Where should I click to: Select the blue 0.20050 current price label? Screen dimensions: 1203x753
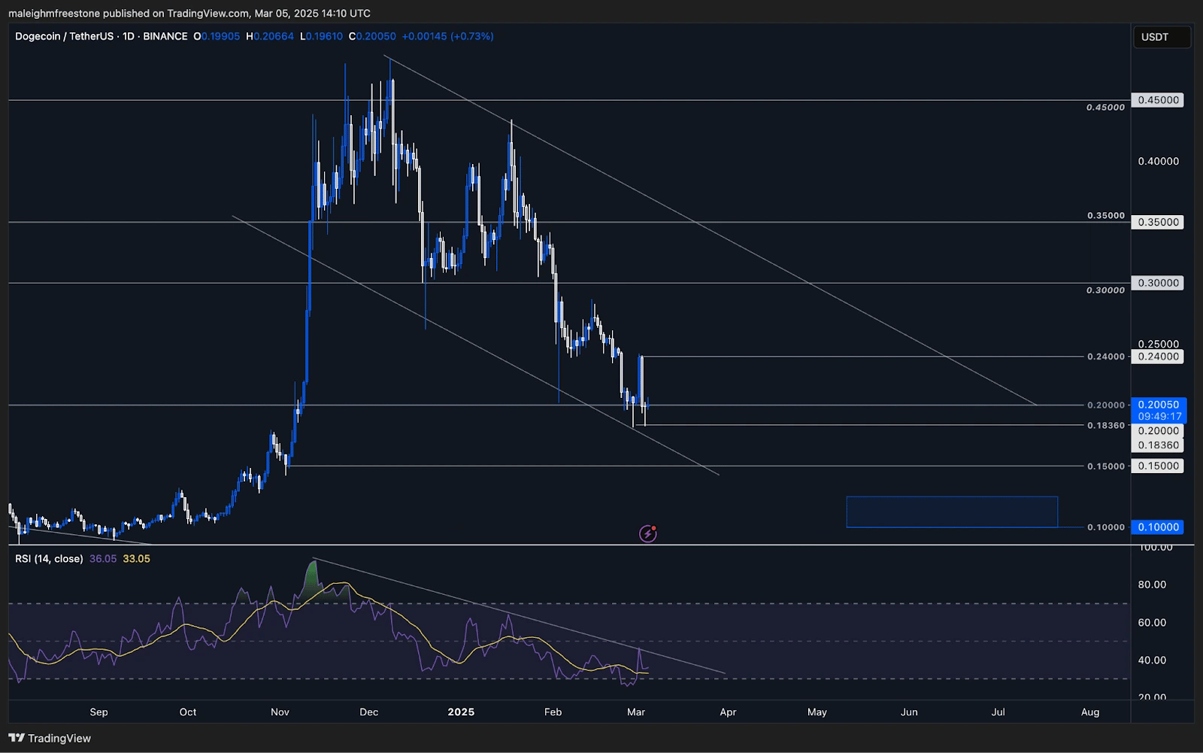pos(1158,405)
